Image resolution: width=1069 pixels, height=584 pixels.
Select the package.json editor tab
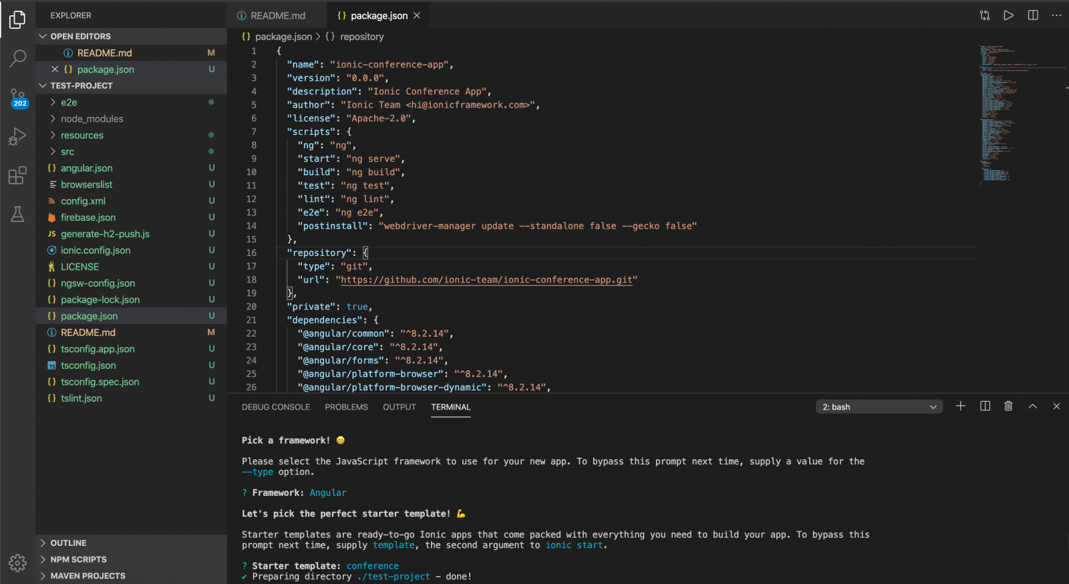point(378,15)
